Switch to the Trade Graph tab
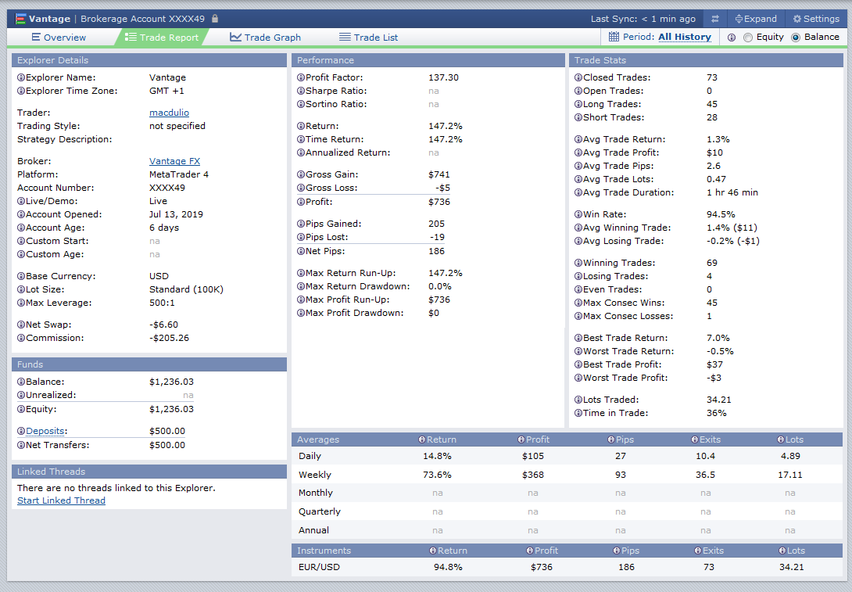Viewport: 852px width, 592px height. pyautogui.click(x=265, y=38)
